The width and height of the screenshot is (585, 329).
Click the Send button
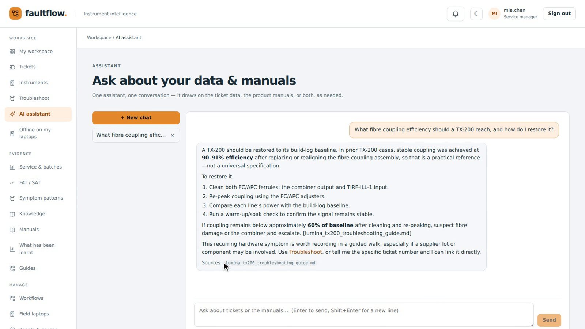click(x=549, y=320)
